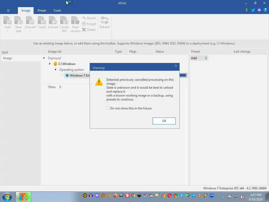
Task: Click the Create ISO icon
Action: (64, 21)
